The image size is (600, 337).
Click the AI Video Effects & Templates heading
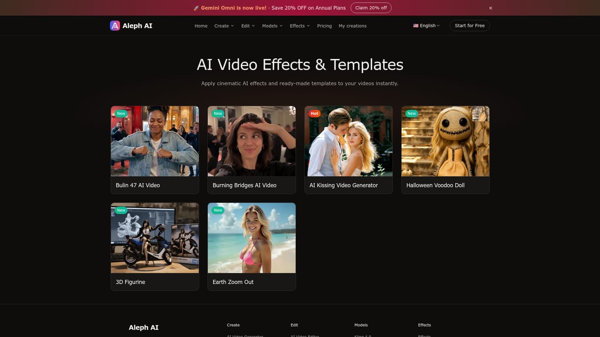[x=300, y=64]
